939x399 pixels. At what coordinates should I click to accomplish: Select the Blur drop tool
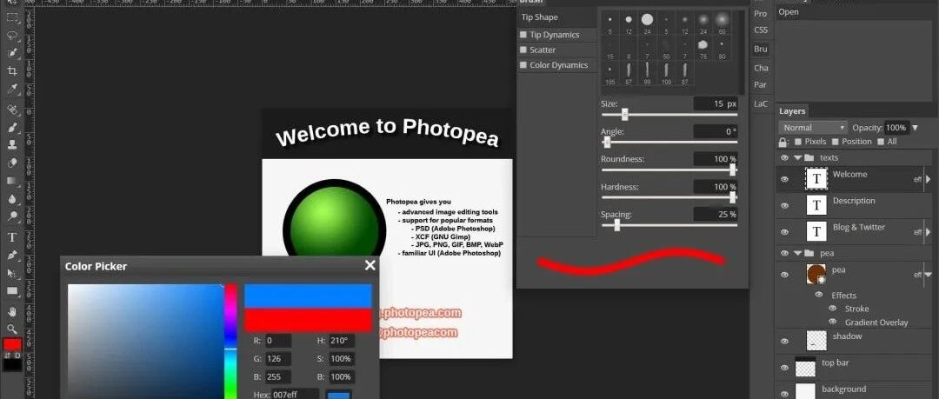click(12, 199)
